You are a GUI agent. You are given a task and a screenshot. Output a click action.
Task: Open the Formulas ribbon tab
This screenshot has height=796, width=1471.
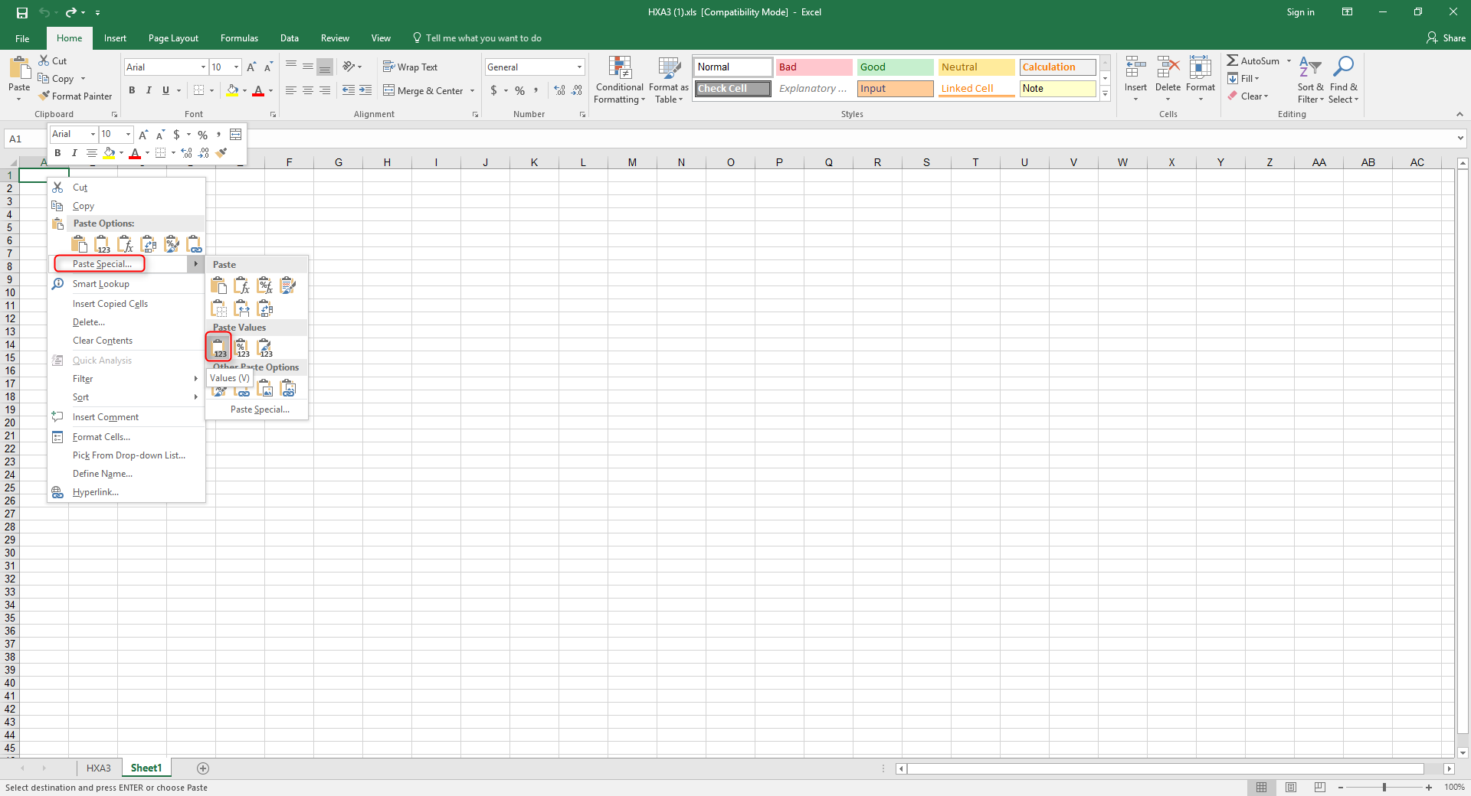[x=239, y=38]
